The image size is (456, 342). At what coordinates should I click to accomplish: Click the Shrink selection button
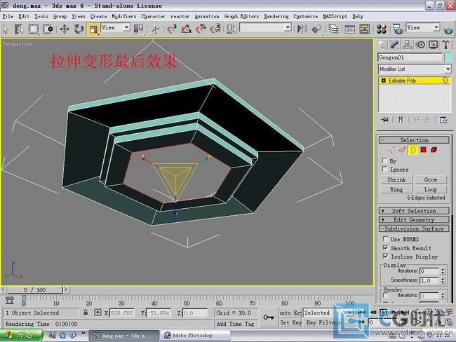[x=396, y=179]
